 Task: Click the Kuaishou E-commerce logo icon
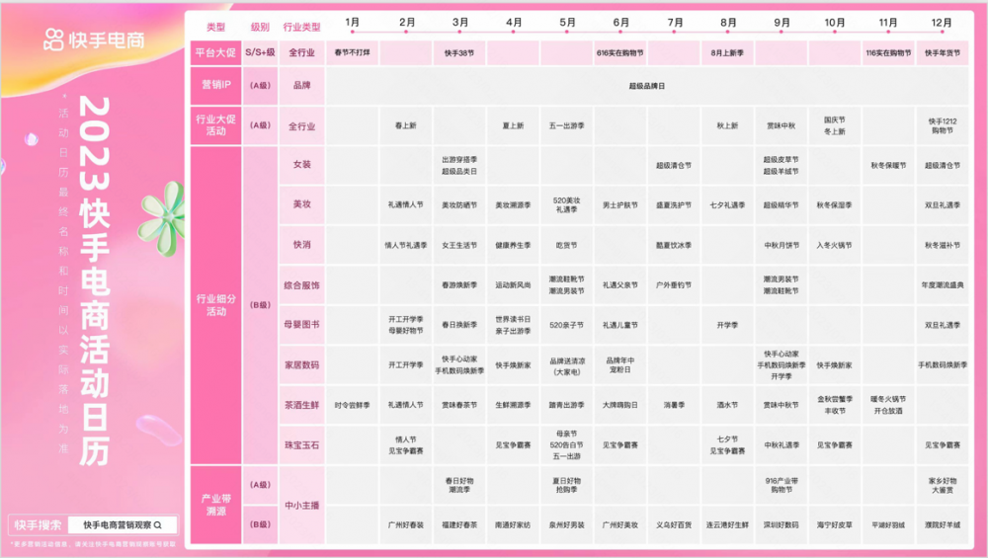(52, 40)
